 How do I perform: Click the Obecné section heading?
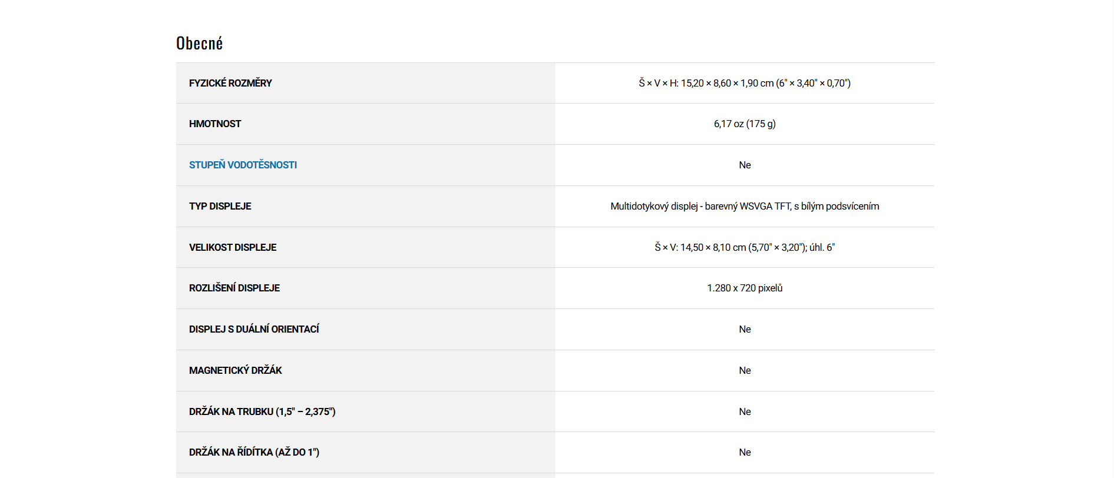point(200,44)
